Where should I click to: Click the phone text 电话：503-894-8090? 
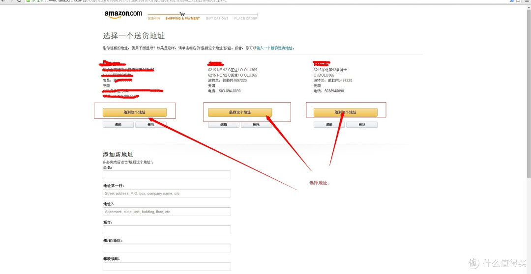224,91
